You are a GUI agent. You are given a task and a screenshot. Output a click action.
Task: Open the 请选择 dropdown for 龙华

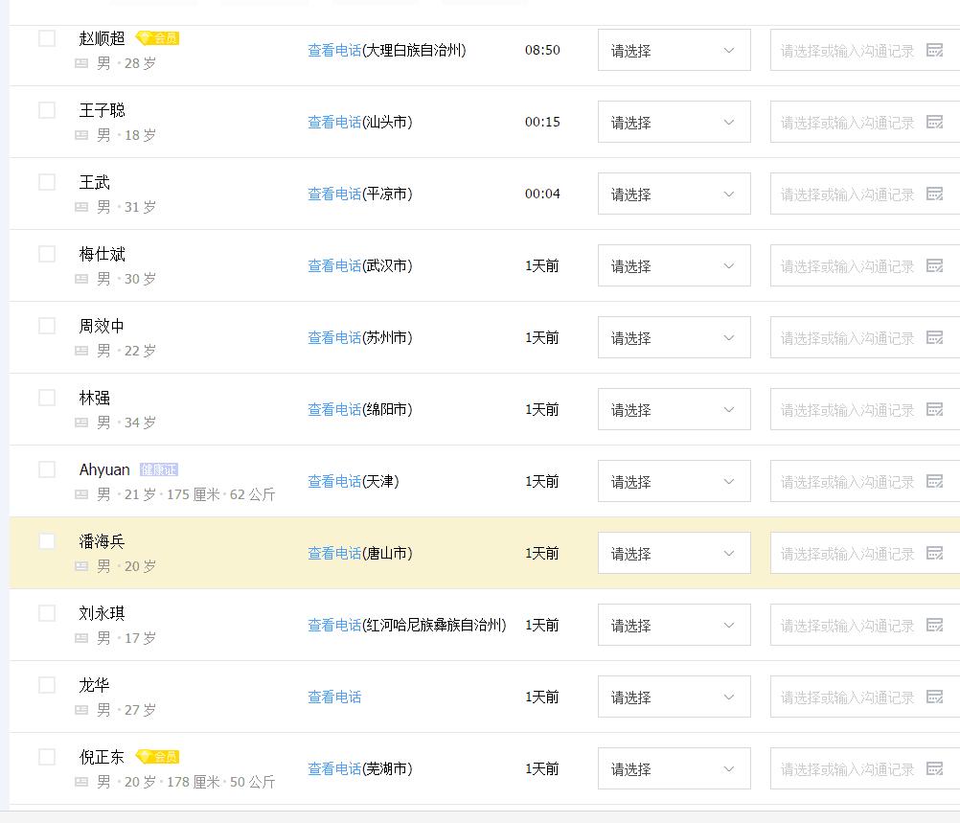674,697
